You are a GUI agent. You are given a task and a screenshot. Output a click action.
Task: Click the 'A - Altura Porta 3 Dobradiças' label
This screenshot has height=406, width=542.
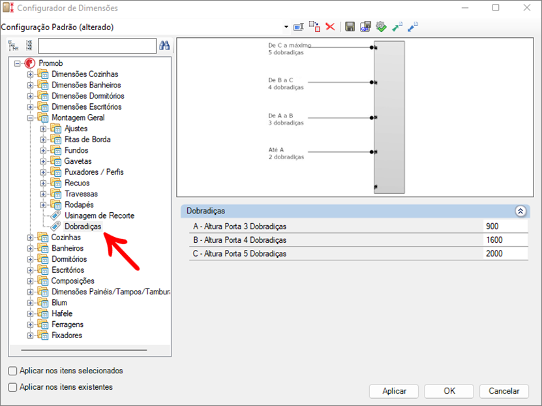point(239,226)
